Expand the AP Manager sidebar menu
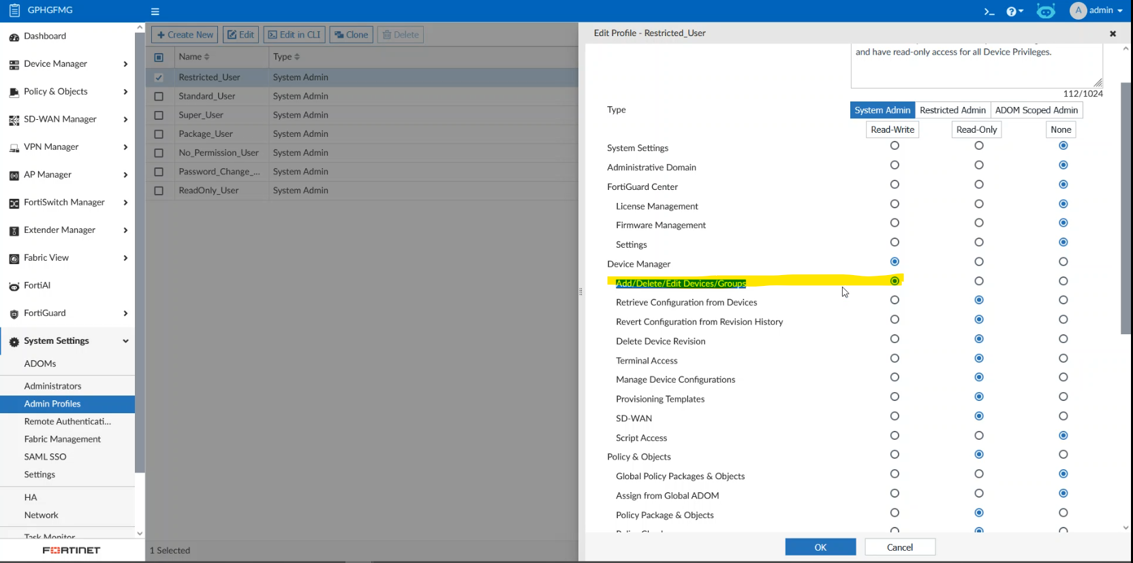 tap(125, 175)
